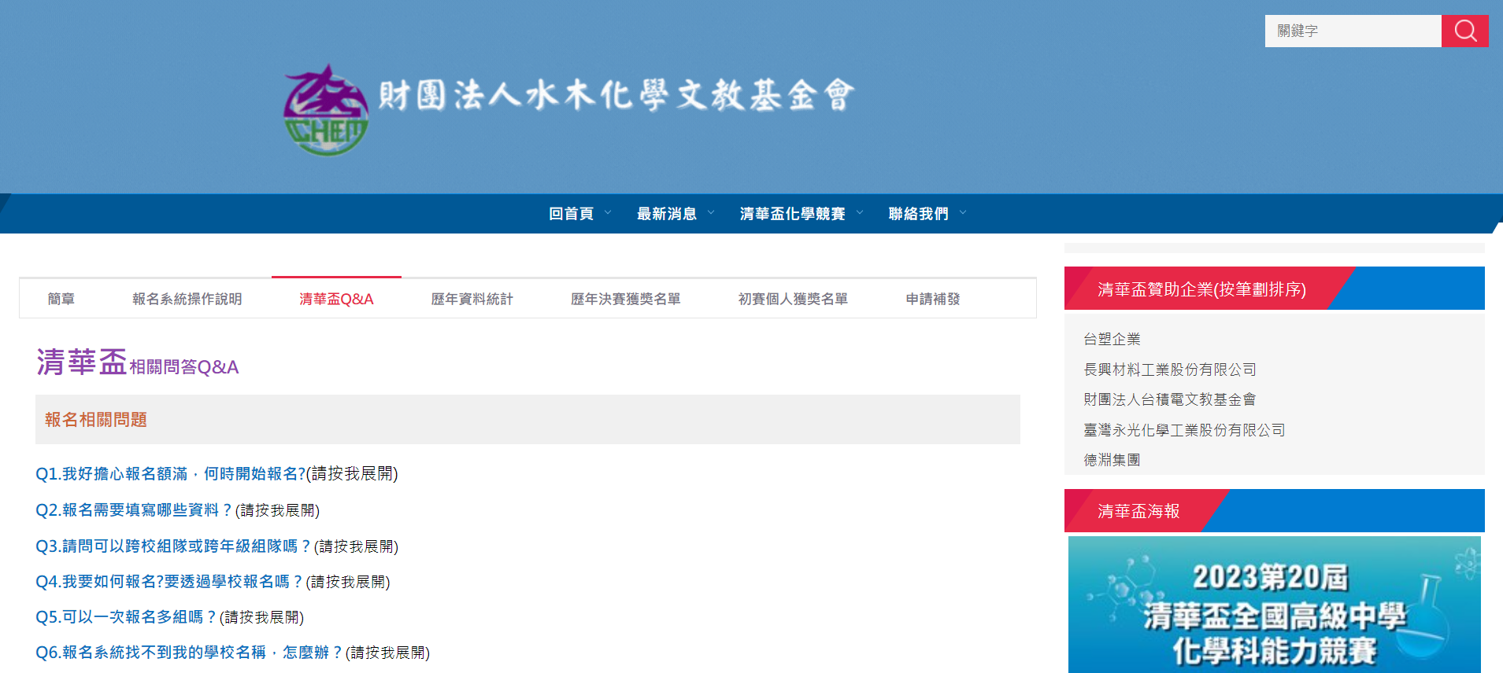1503x673 pixels.
Task: Click the 財團法人水木化學文教基金會 title banner
Action: tap(616, 95)
